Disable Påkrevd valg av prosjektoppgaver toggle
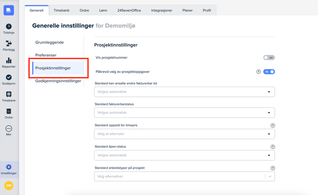 coord(269,72)
